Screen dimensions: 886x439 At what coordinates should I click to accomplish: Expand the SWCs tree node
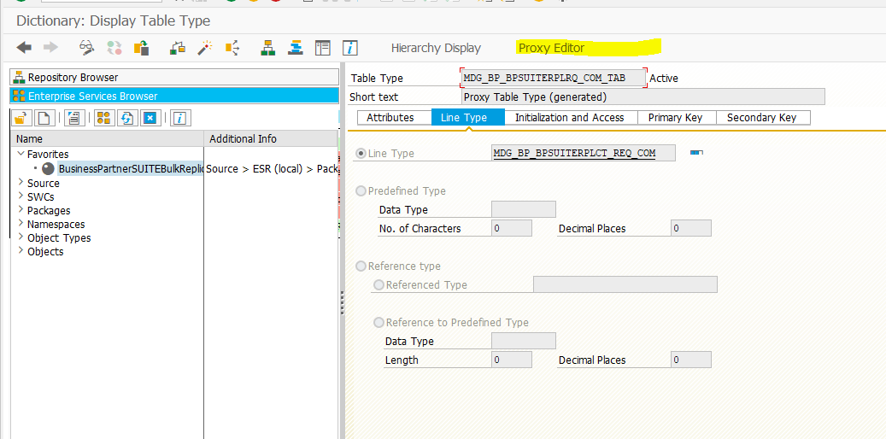(x=21, y=196)
